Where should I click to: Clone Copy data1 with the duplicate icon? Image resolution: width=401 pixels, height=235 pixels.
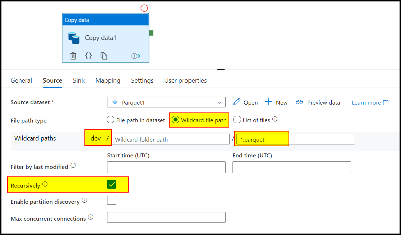[x=103, y=56]
